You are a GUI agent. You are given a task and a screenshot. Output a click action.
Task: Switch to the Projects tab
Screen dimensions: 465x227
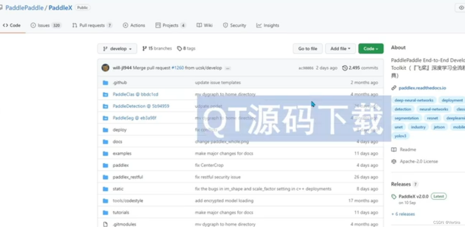(x=171, y=25)
